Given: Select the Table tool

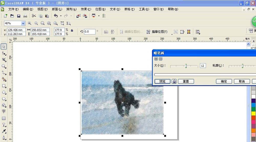Looking at the screenshot, I should tap(4, 118).
